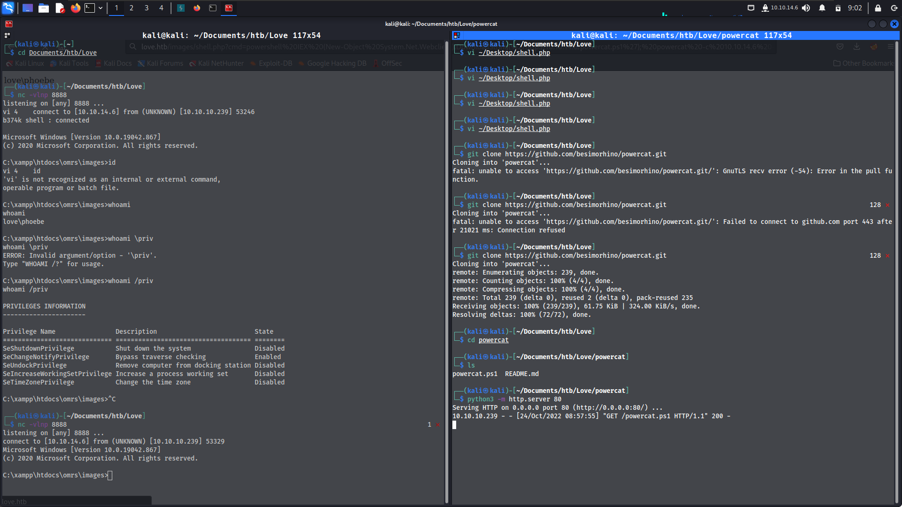Click the 'State' column header

(x=264, y=331)
